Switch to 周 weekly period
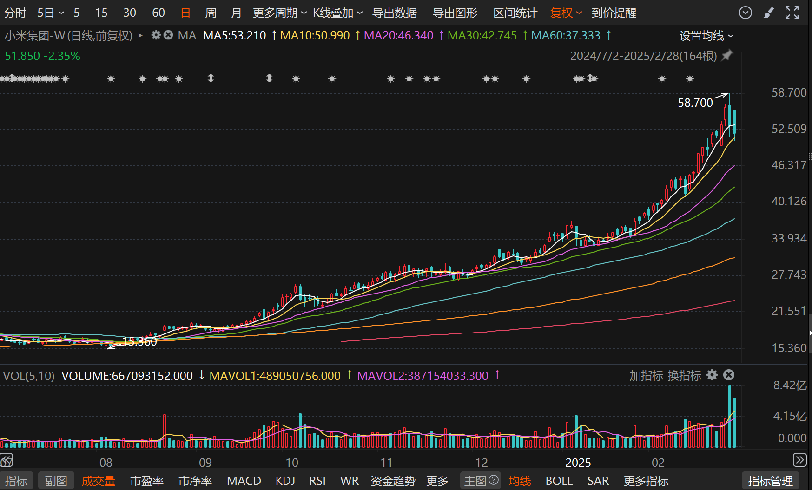The height and width of the screenshot is (490, 812). pyautogui.click(x=211, y=13)
